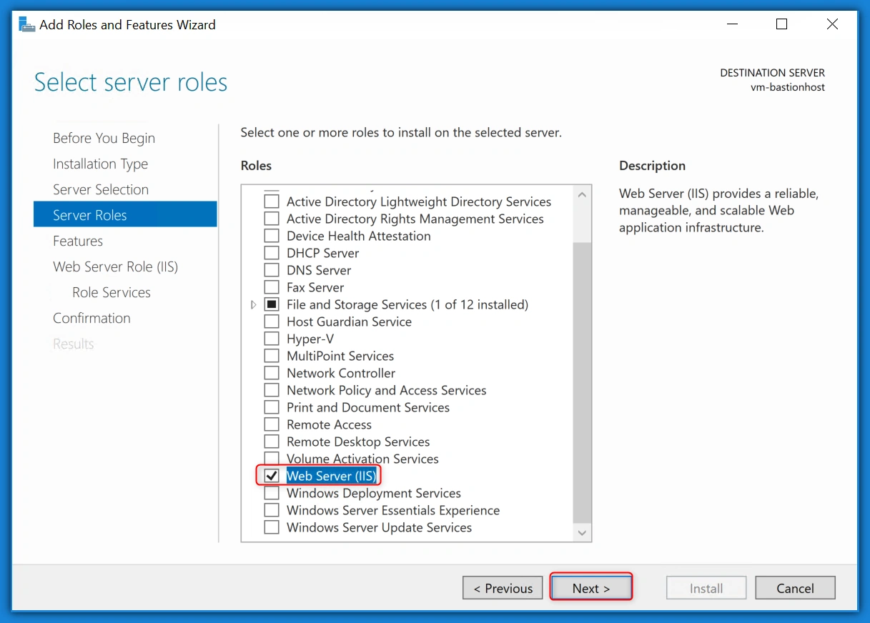Image resolution: width=870 pixels, height=623 pixels.
Task: Tick Windows Server Essentials Experience checkbox
Action: (x=272, y=510)
